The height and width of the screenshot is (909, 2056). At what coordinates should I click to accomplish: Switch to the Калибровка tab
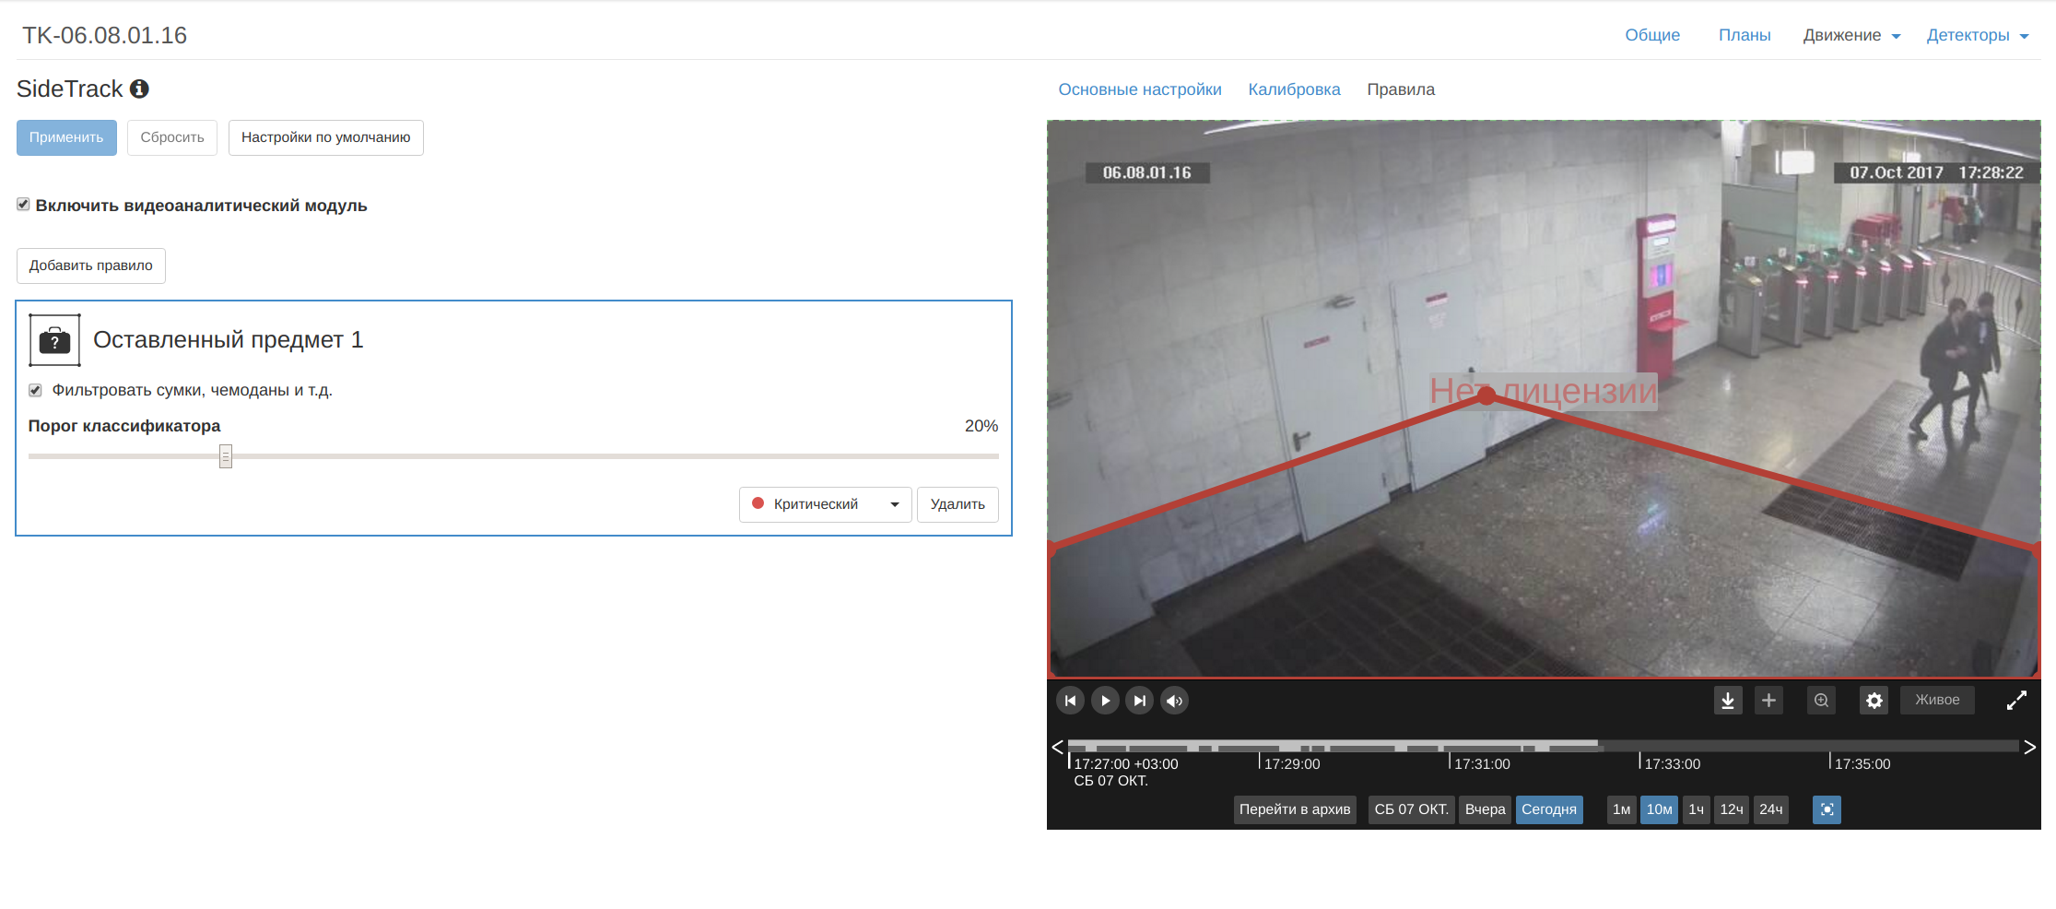tap(1294, 89)
